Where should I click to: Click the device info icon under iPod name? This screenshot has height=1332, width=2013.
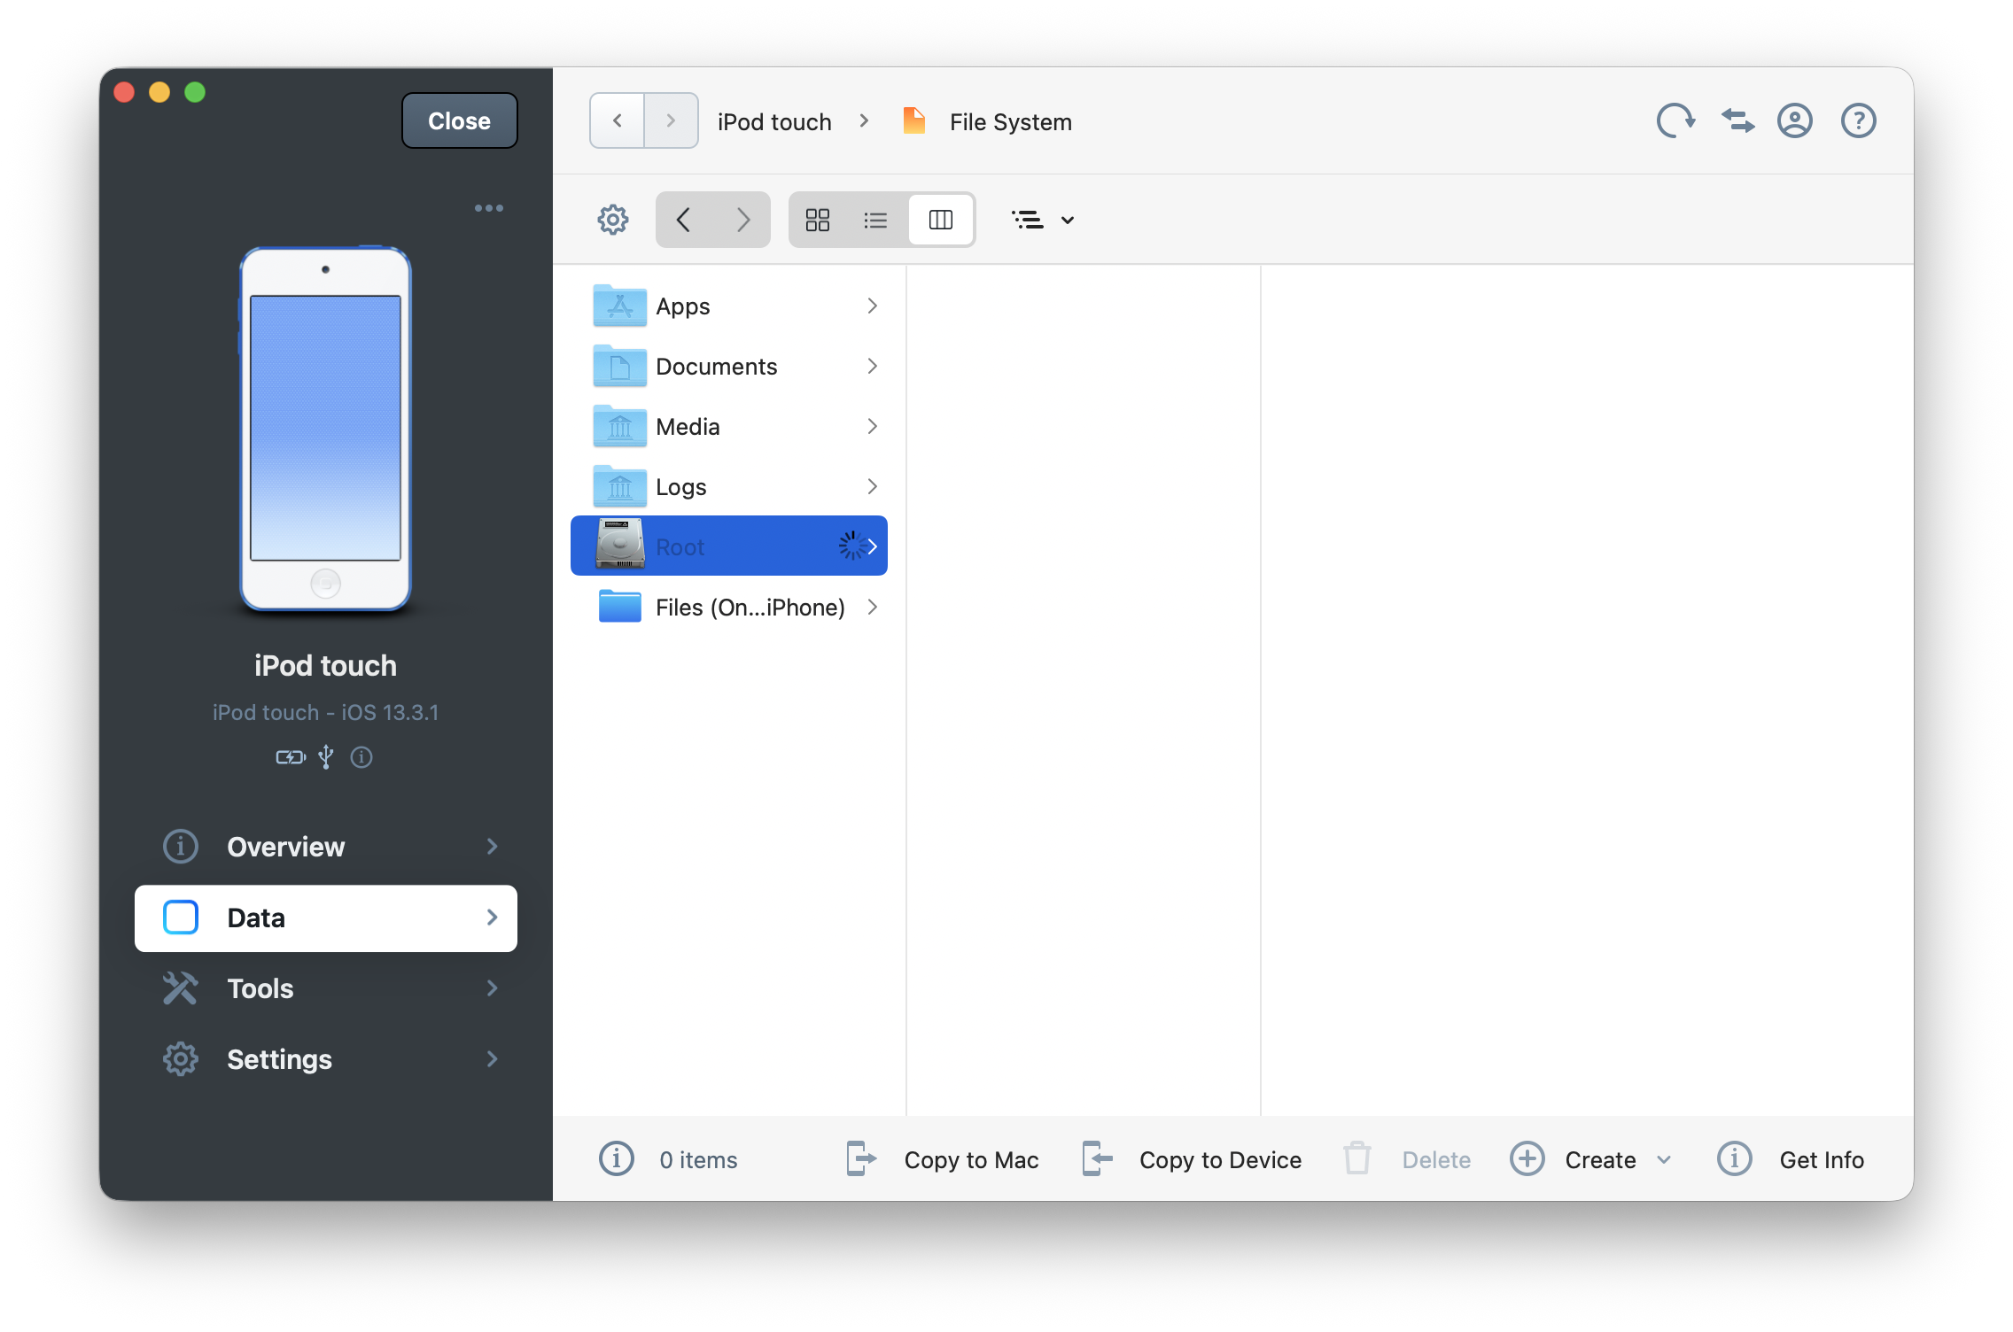(x=361, y=757)
